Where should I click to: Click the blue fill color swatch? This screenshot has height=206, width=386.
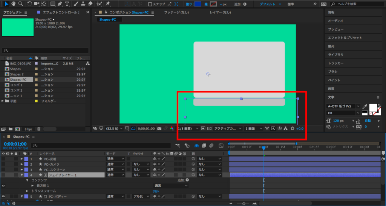198,4
